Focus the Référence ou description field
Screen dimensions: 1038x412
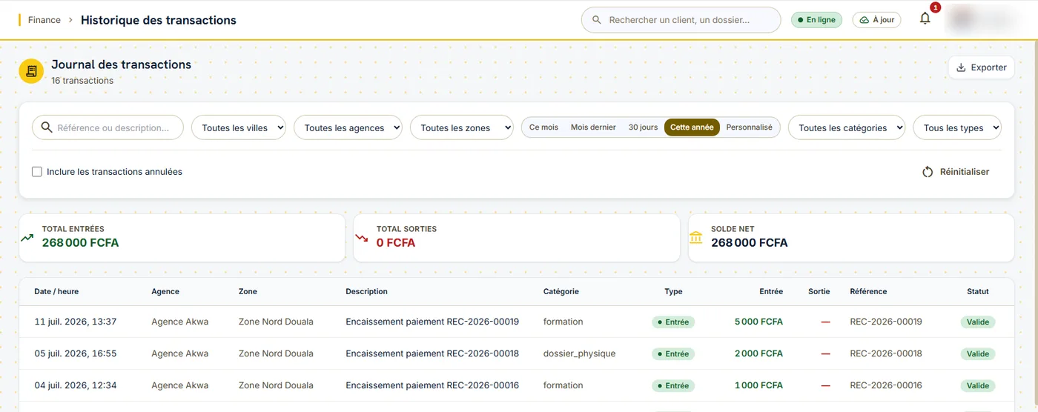pyautogui.click(x=108, y=127)
